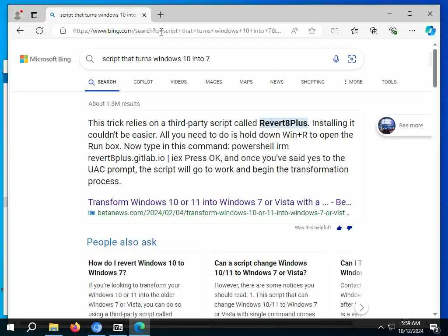
Task: Open the Copilot sidebar
Action: point(430,31)
